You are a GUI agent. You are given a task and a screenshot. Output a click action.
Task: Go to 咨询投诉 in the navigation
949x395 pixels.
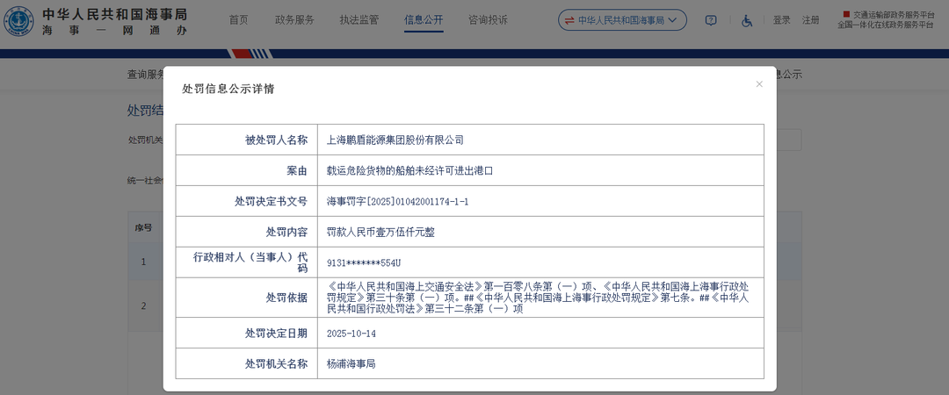coord(488,20)
